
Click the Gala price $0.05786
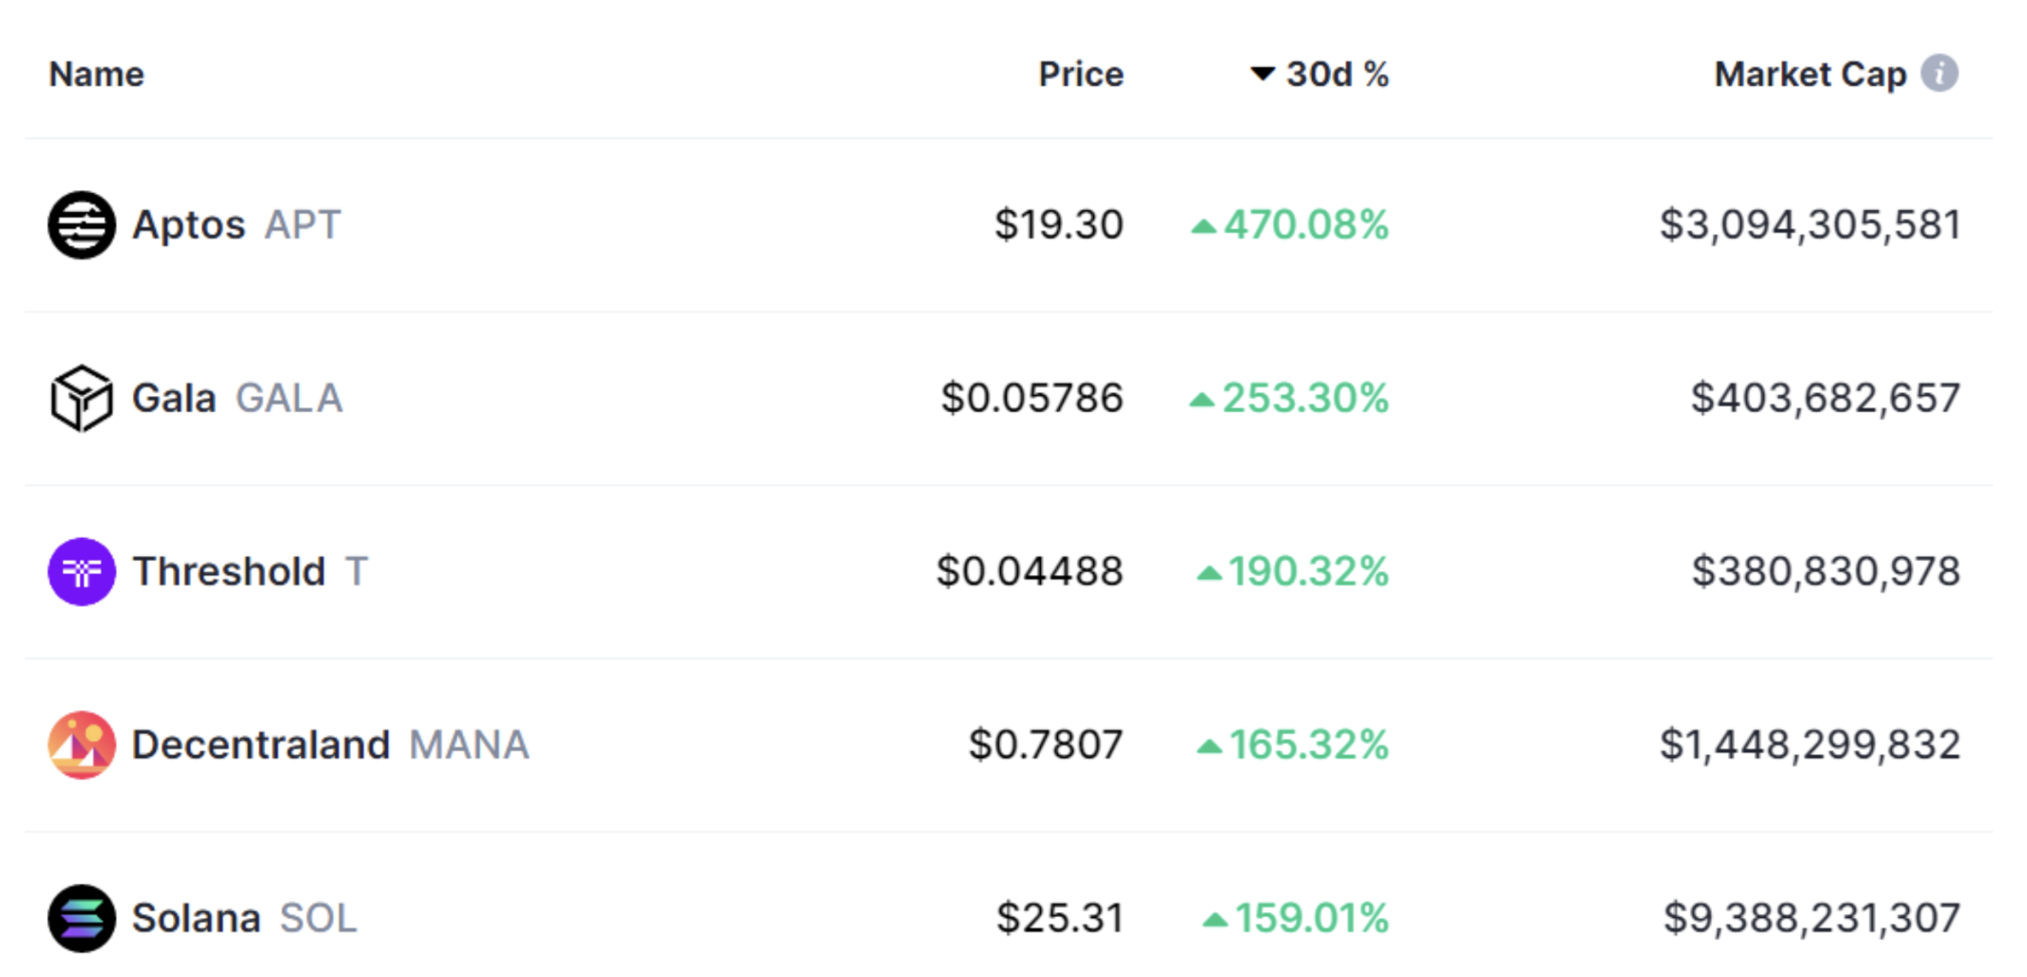pos(1031,399)
